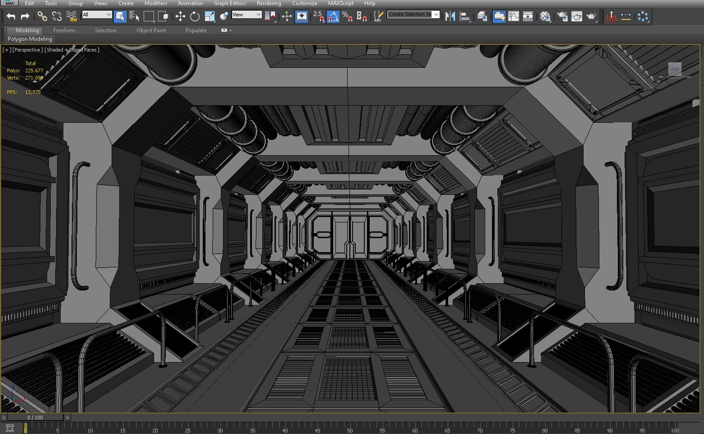The image size is (704, 434).
Task: Click the Redo arrow icon
Action: pyautogui.click(x=25, y=16)
